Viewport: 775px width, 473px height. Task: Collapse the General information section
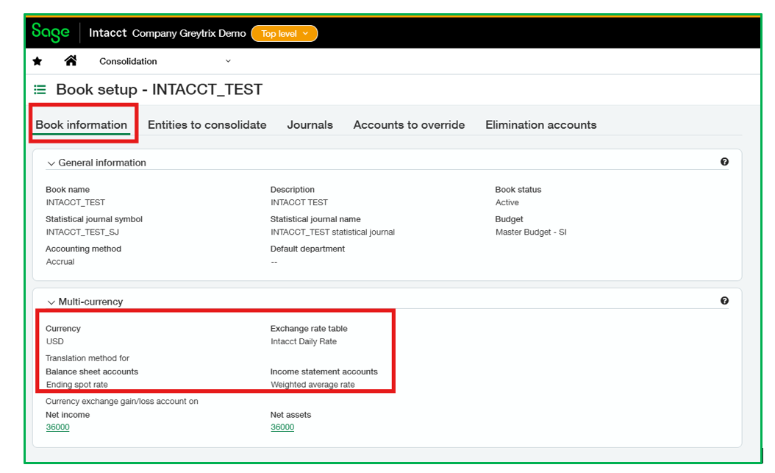pyautogui.click(x=51, y=163)
